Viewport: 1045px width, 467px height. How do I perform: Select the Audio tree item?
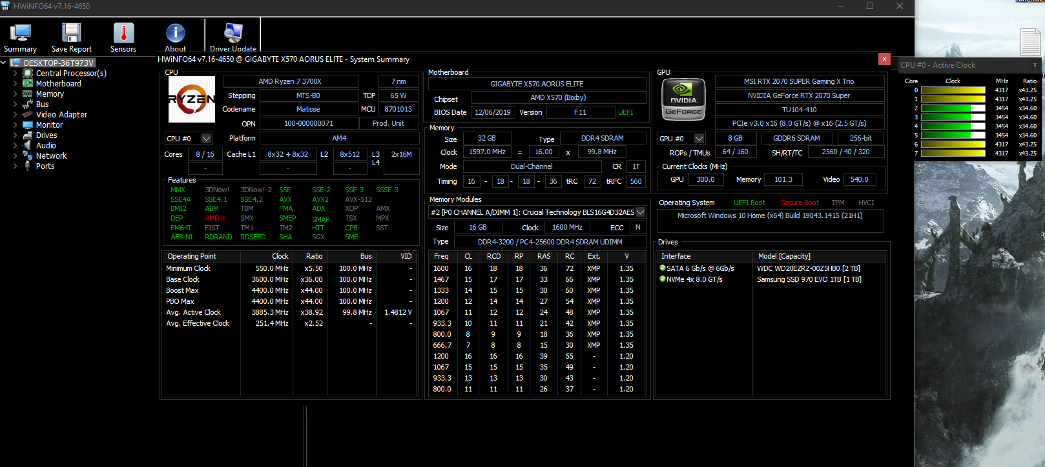click(x=46, y=145)
